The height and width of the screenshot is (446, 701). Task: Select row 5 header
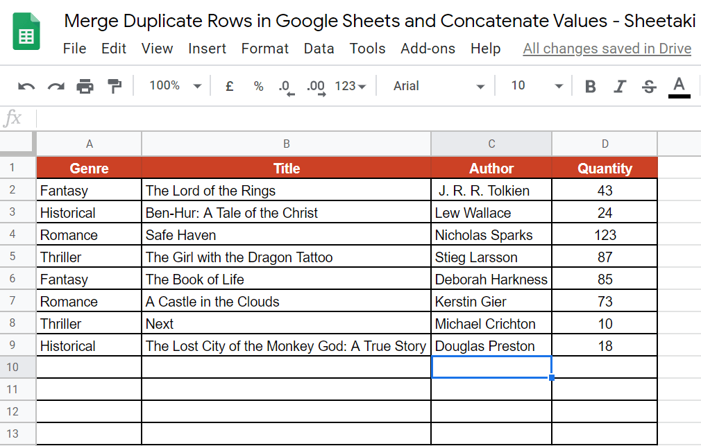[x=17, y=257]
